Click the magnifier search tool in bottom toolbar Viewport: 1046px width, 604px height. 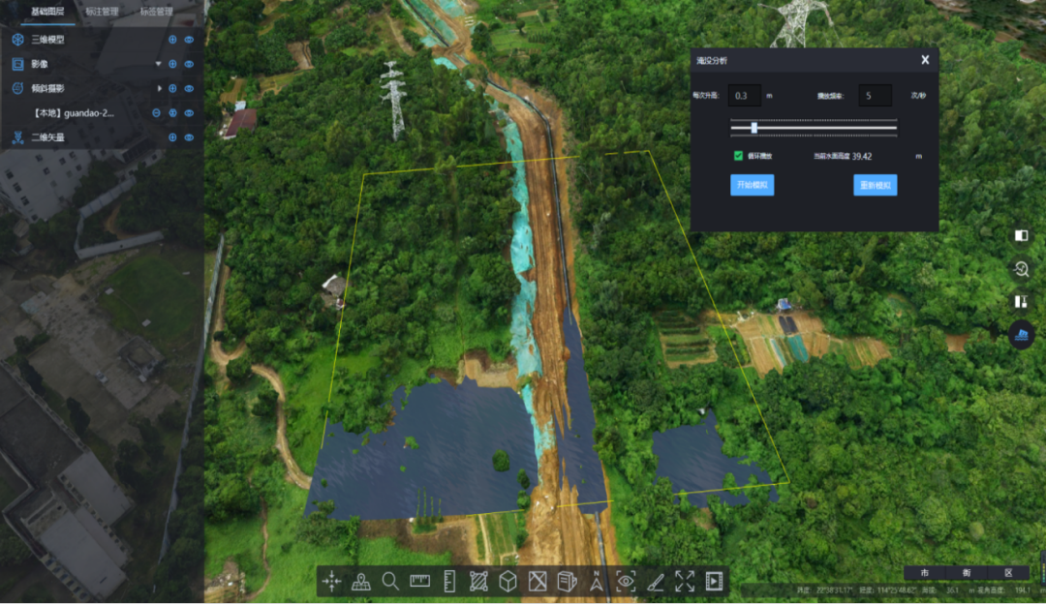(x=390, y=581)
